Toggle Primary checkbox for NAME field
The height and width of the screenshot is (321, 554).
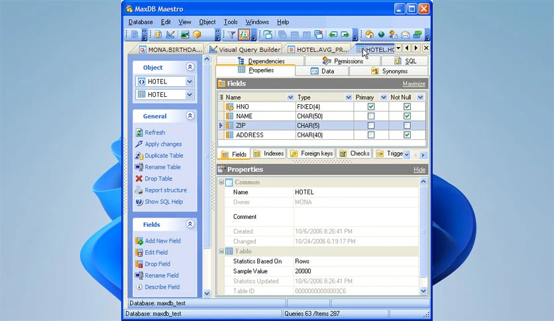pyautogui.click(x=370, y=116)
